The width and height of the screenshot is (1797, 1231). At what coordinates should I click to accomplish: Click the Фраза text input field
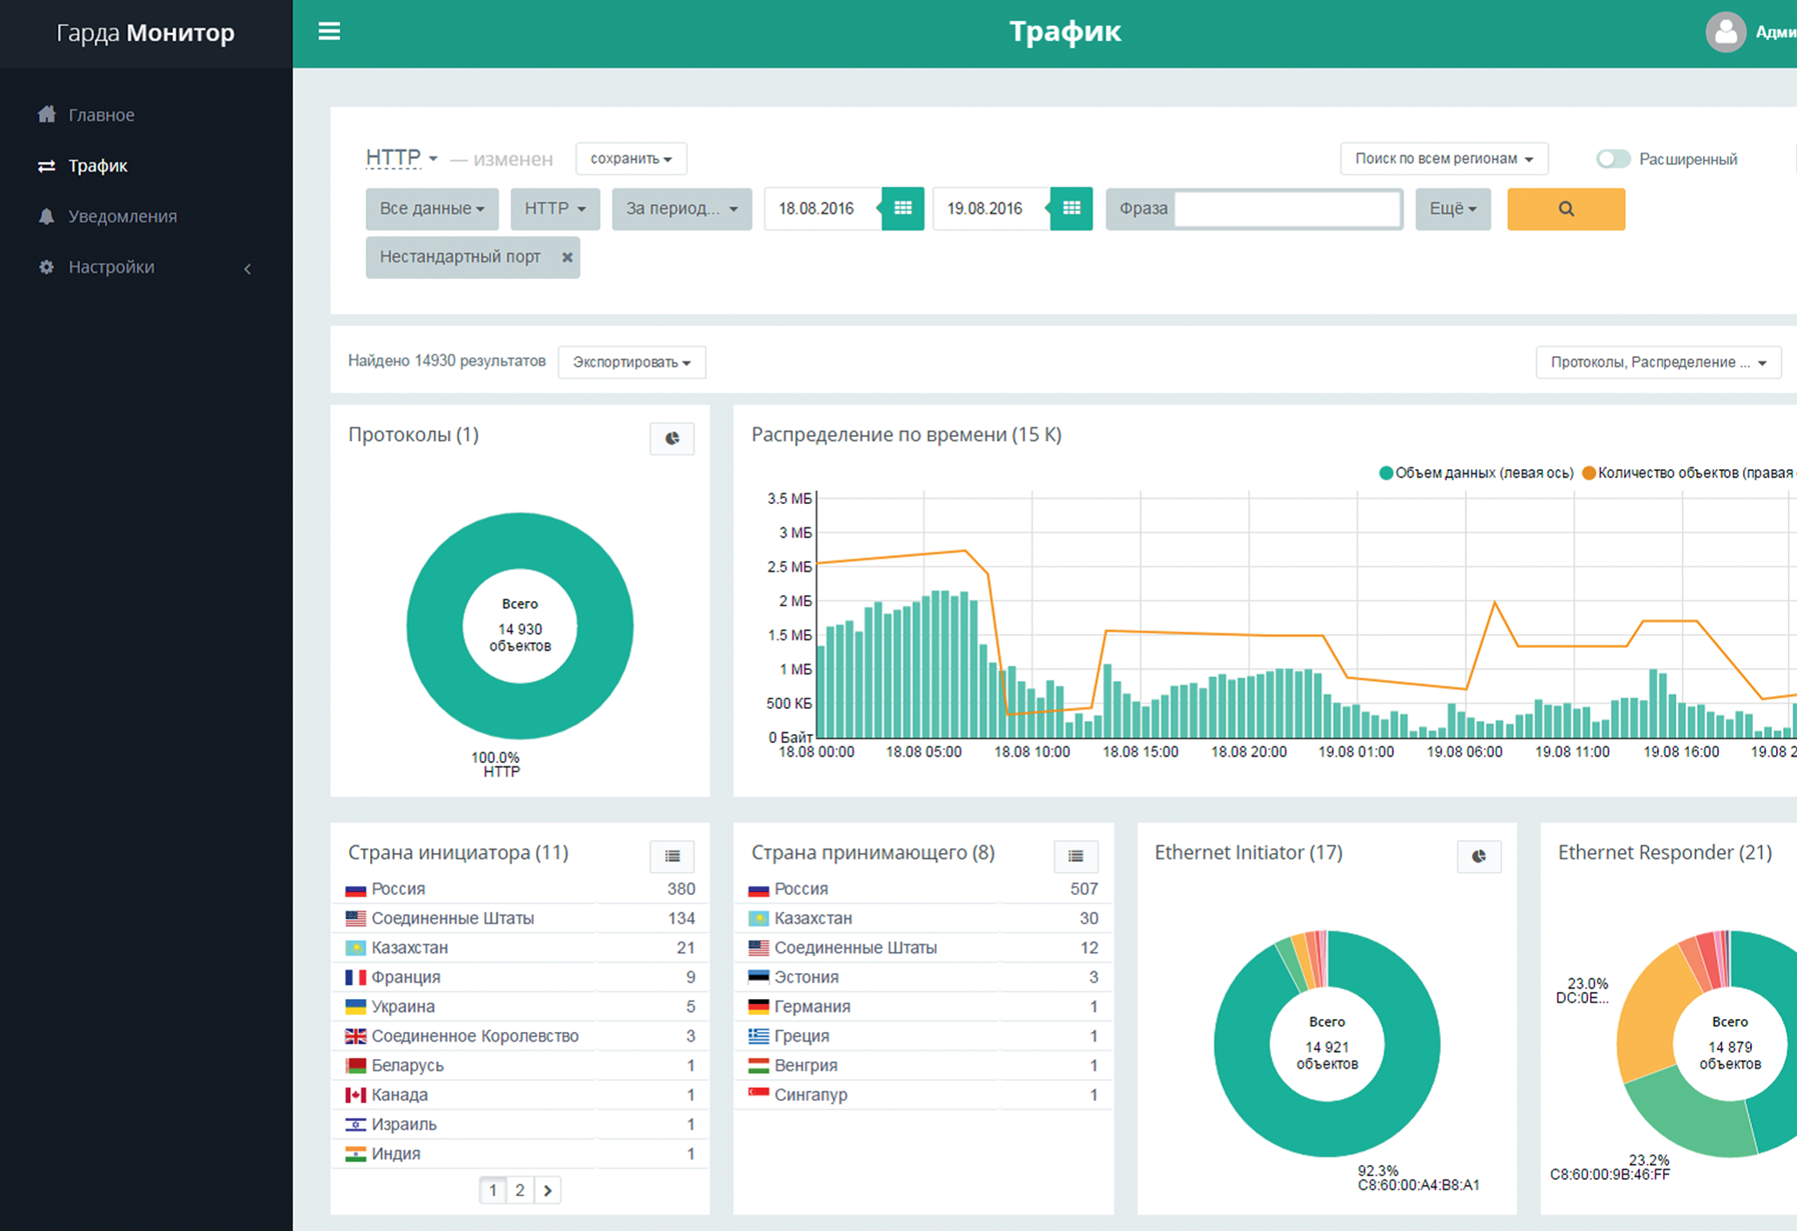pyautogui.click(x=1286, y=208)
